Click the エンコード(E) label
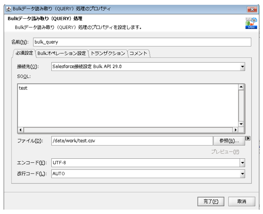Screen dimensions: 263x214 tap(32, 163)
